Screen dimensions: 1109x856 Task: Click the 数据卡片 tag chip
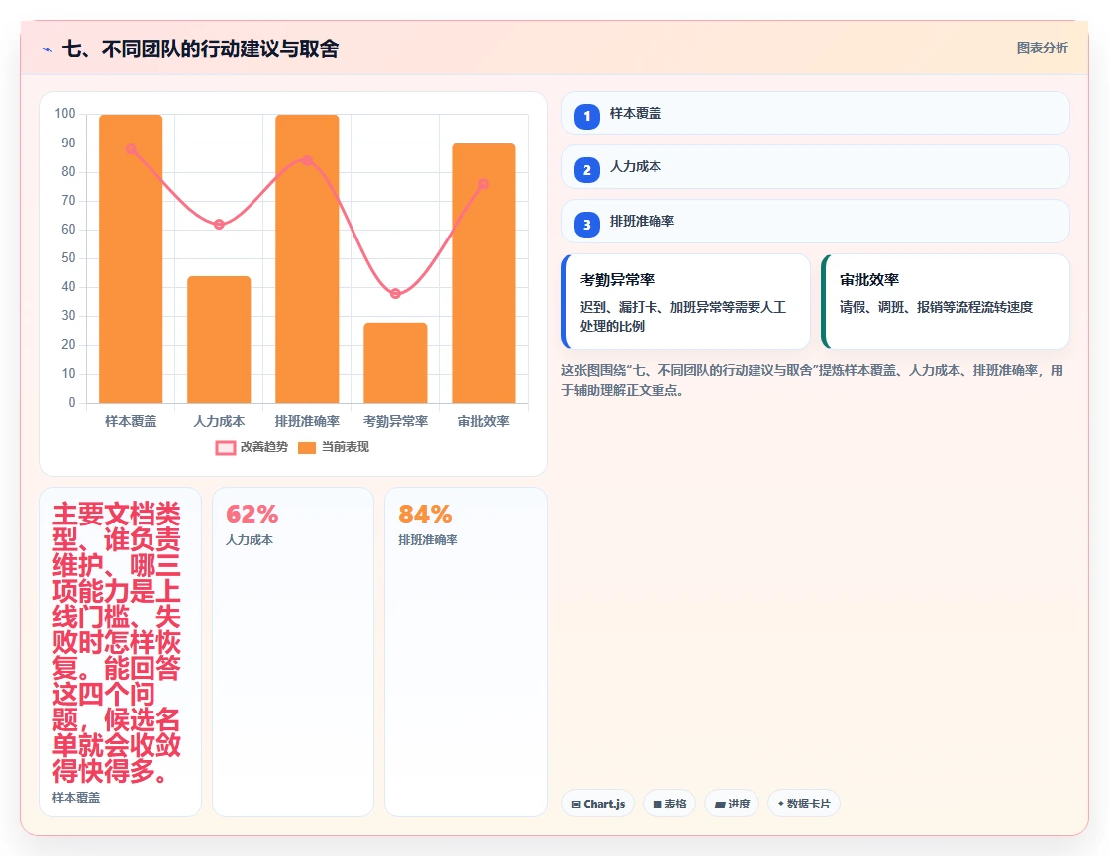click(x=803, y=804)
